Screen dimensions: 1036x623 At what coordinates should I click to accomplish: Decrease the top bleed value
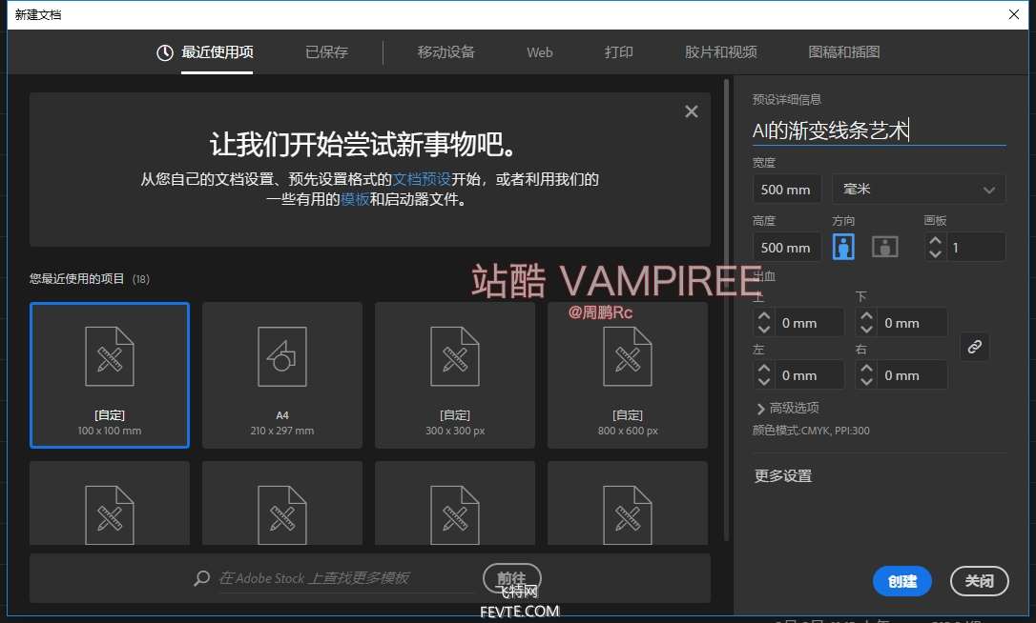point(764,330)
